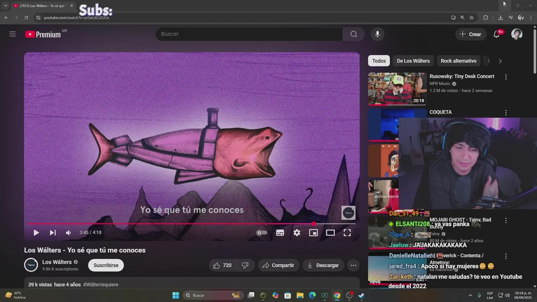Screen dimensions: 537x302
Task: Bookmark this page with the star
Action: coord(472,18)
